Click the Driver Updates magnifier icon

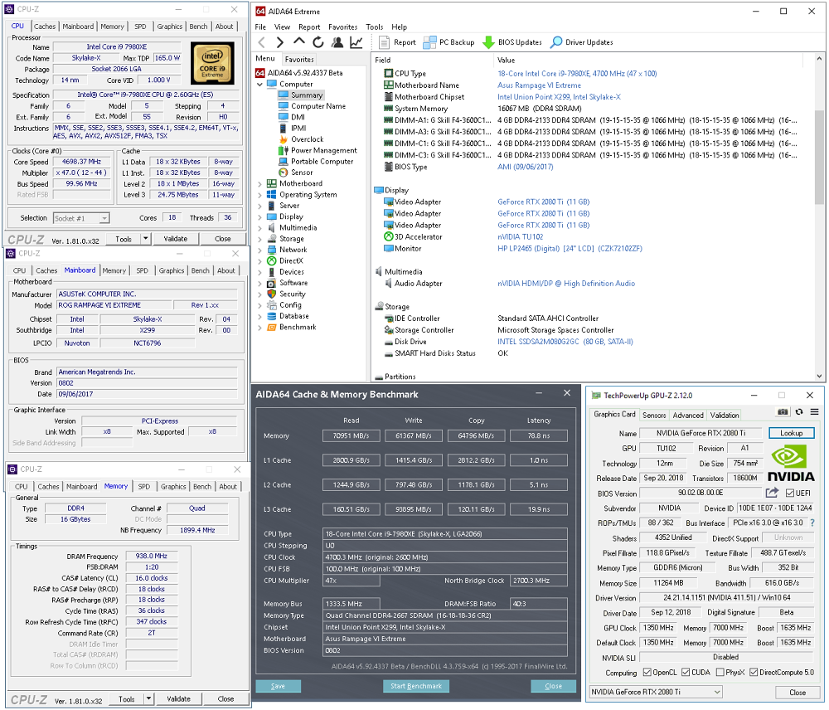coord(556,42)
